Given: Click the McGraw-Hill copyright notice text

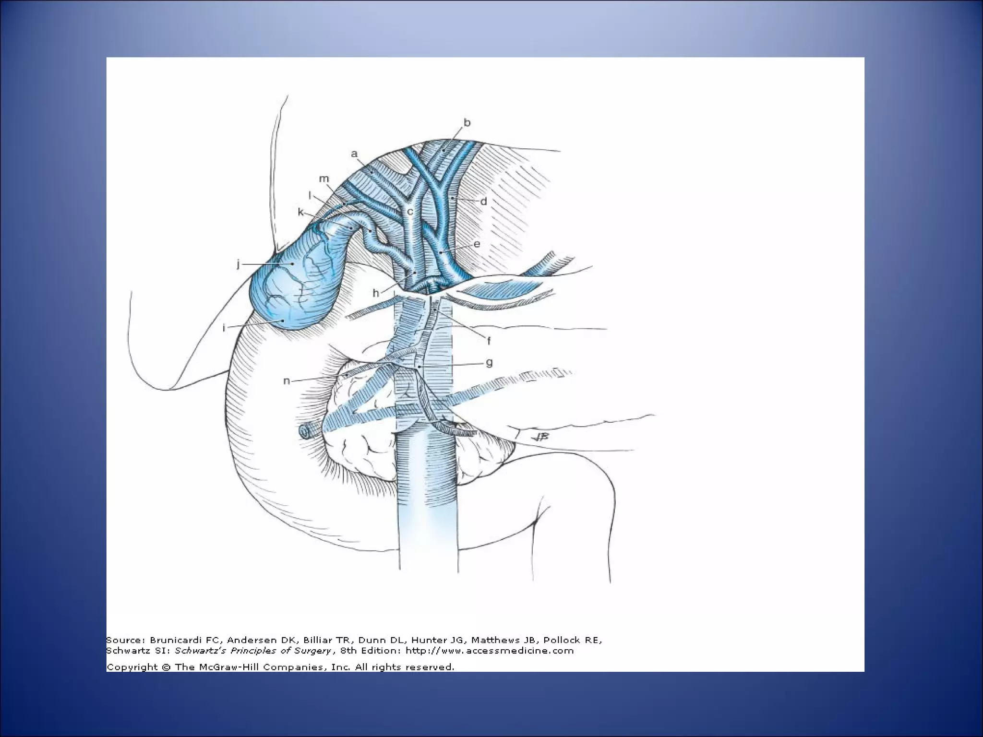Looking at the screenshot, I should [280, 667].
